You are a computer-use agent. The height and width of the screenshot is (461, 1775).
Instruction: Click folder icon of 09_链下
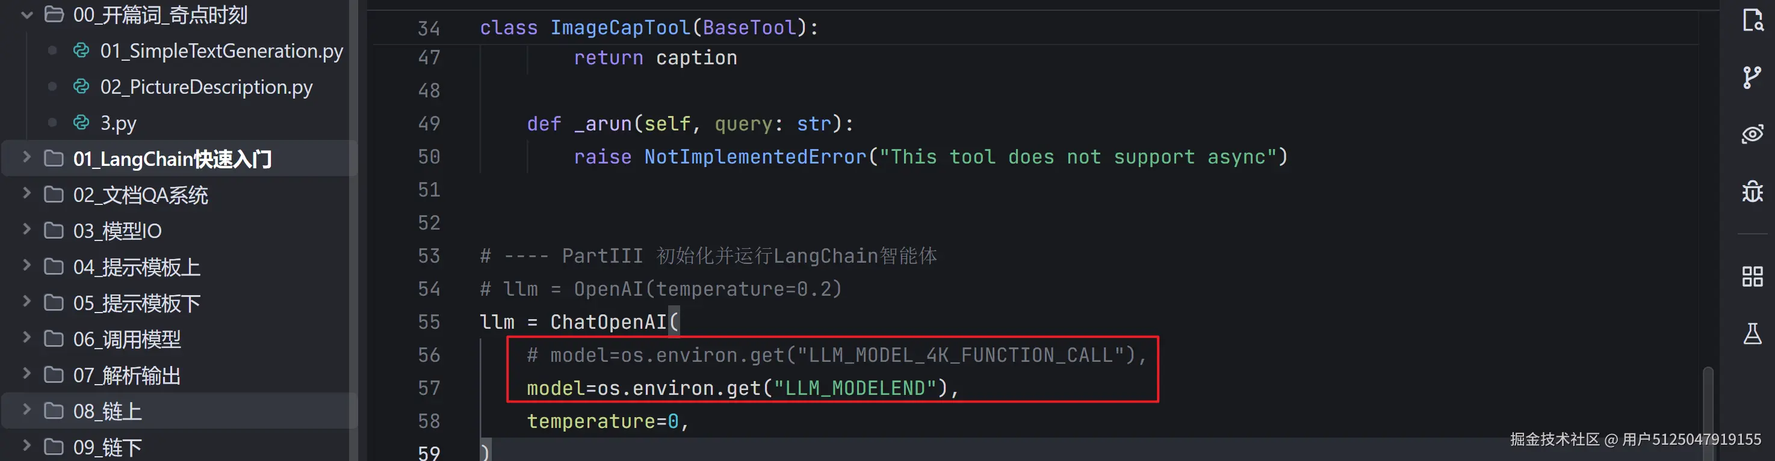click(54, 447)
